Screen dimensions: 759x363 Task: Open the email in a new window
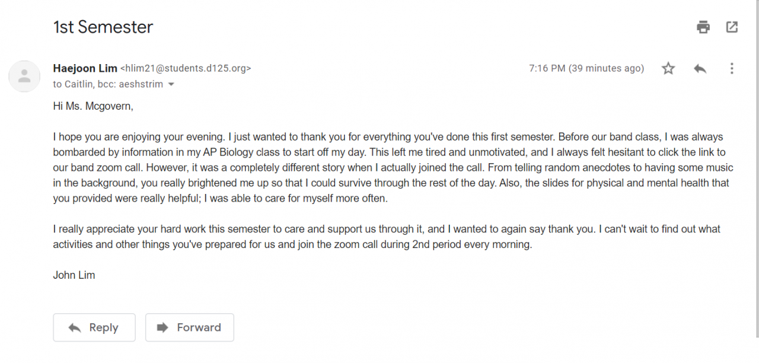click(x=732, y=27)
